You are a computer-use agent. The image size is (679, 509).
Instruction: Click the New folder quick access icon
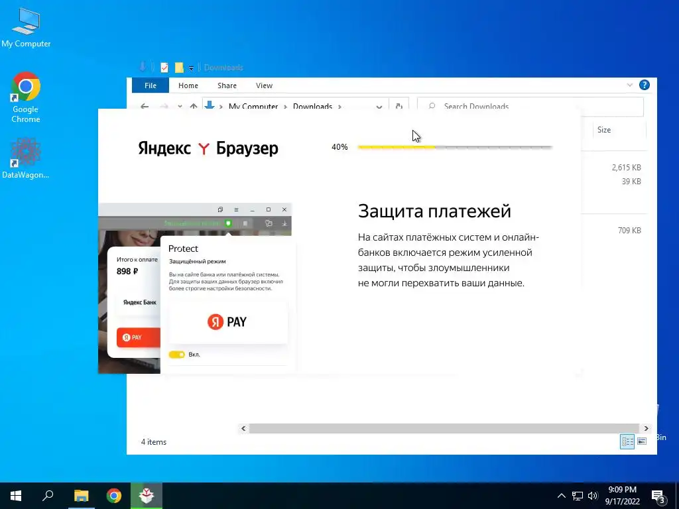click(x=179, y=68)
